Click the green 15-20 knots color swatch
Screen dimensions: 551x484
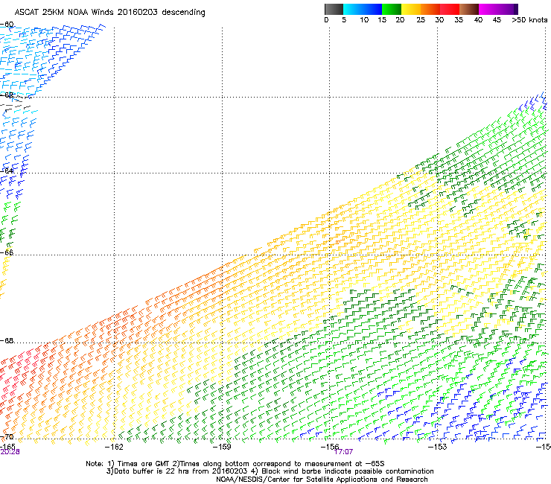(x=392, y=9)
